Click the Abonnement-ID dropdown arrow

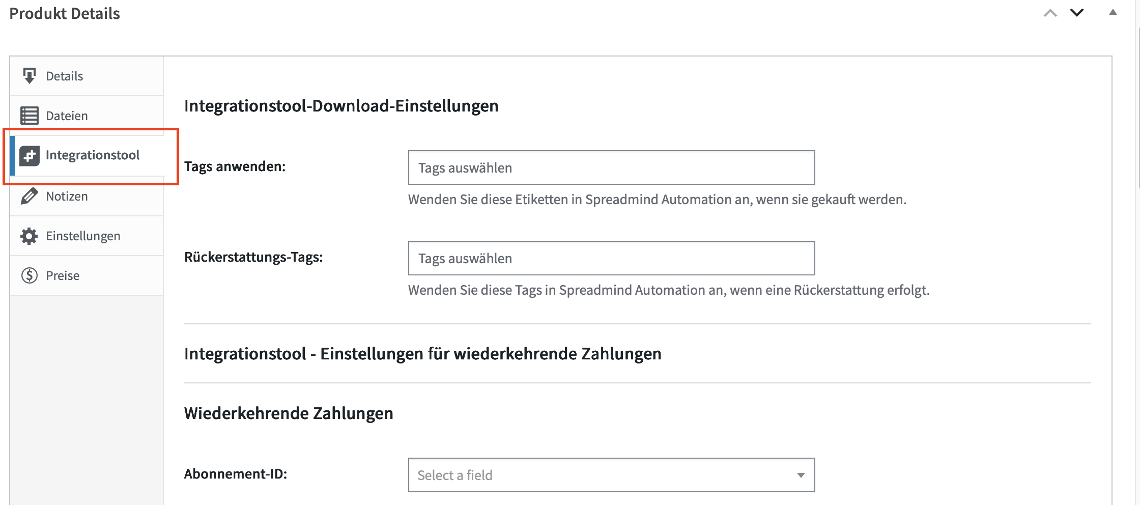801,475
